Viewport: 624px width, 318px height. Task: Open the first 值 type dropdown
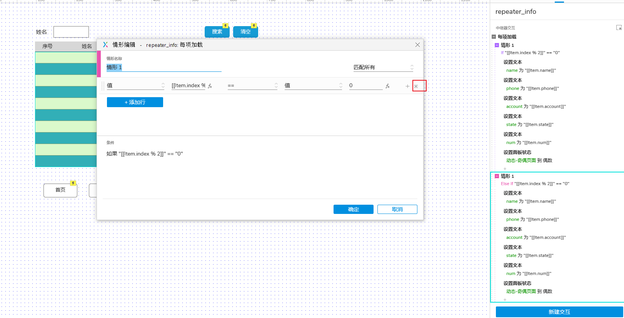click(x=136, y=86)
